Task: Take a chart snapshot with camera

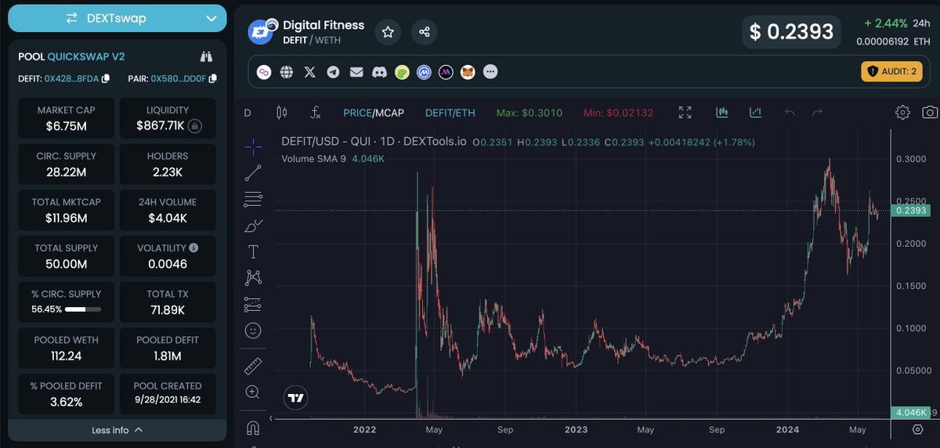Action: (930, 113)
